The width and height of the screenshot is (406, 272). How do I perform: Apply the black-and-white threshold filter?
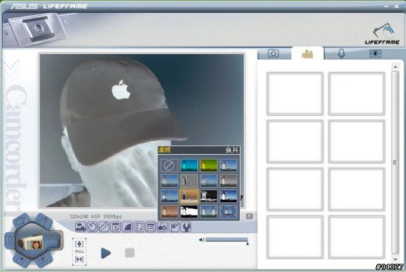pyautogui.click(x=189, y=211)
